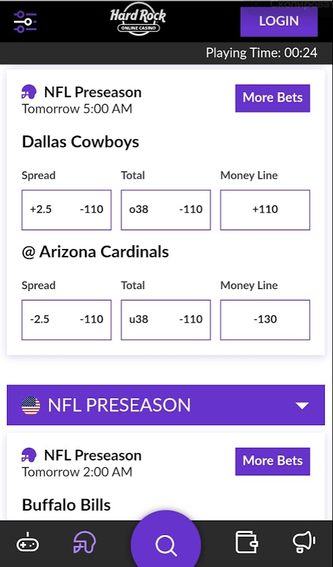Tap the NFL PRESEASON purple header bar
The height and width of the screenshot is (567, 333).
pos(166,405)
